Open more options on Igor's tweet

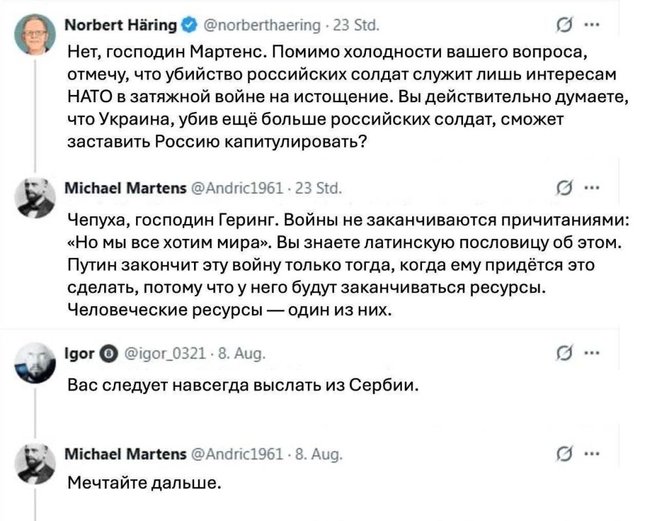pos(592,353)
